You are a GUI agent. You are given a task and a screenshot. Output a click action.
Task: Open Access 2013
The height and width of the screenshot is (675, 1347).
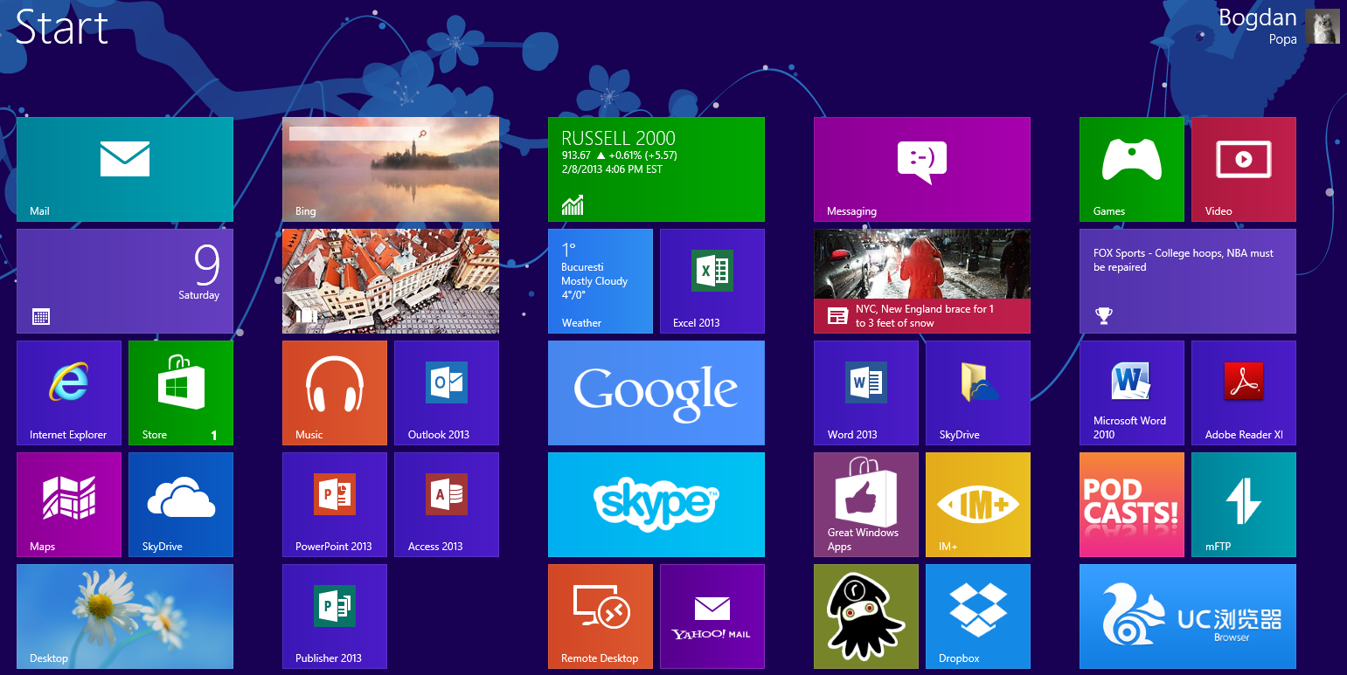(446, 504)
